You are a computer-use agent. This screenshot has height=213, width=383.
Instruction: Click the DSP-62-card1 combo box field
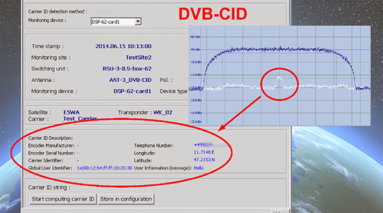coord(116,22)
